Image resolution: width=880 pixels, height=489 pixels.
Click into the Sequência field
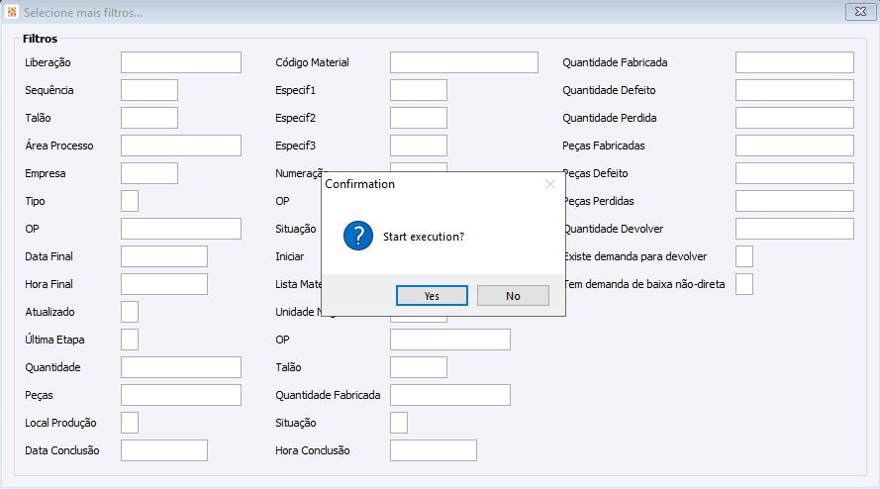point(149,90)
